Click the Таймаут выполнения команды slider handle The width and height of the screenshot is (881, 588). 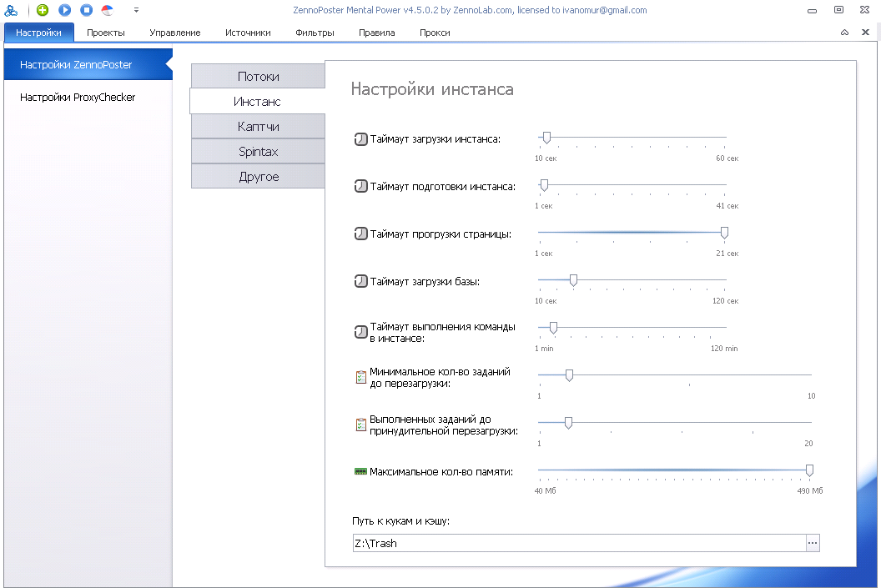[x=553, y=328]
